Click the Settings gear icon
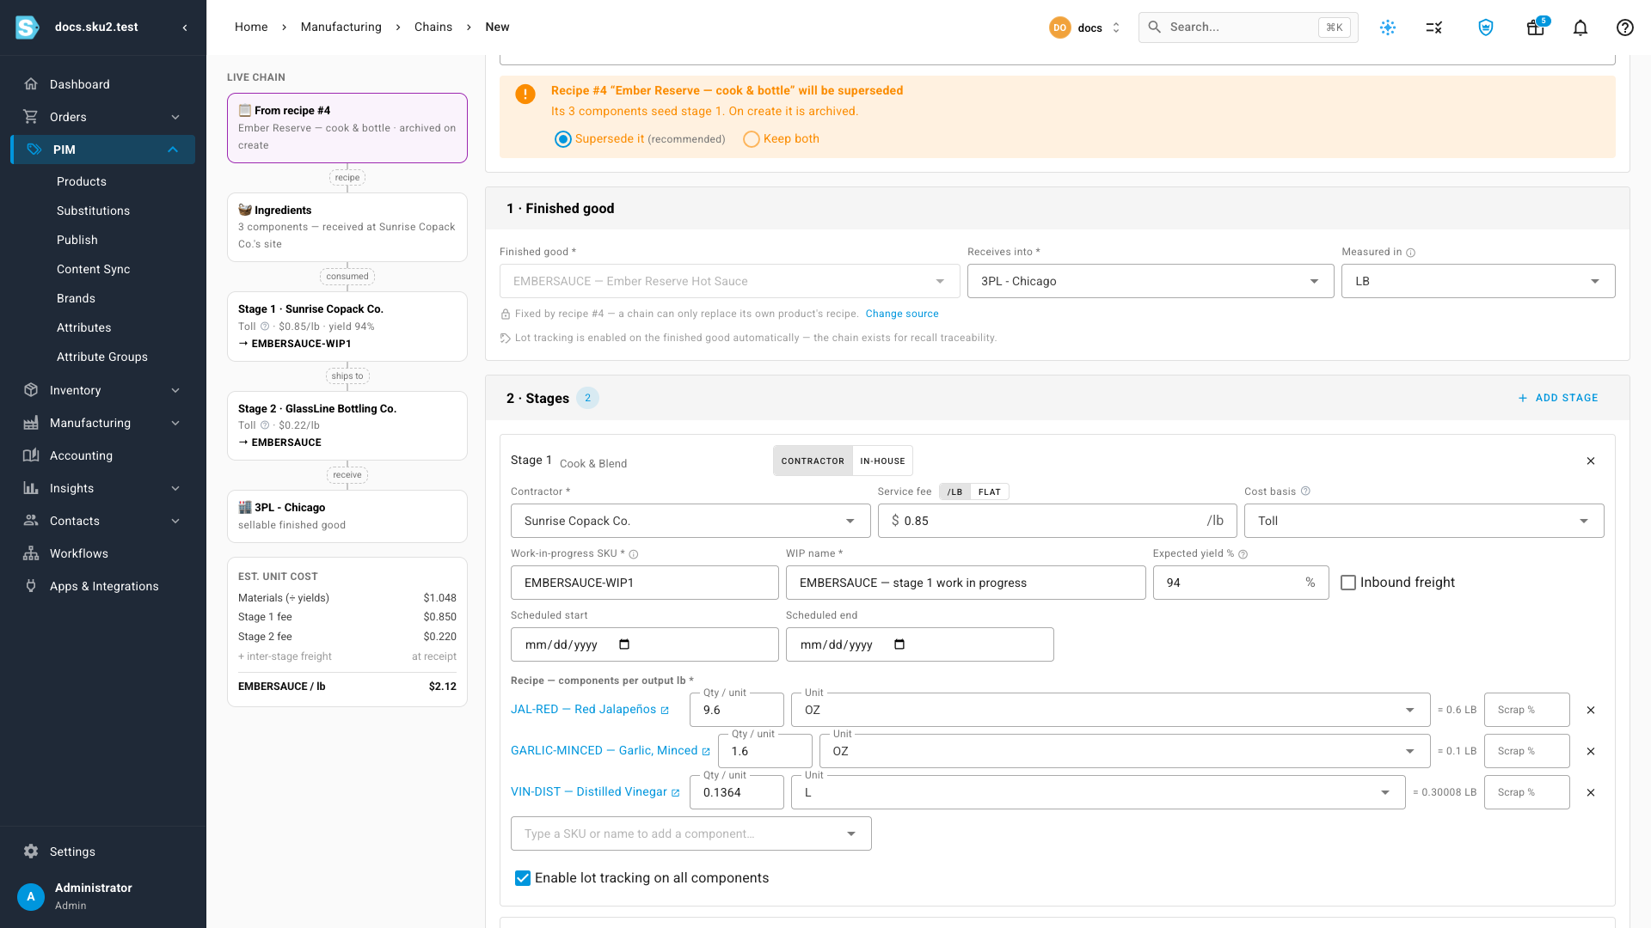This screenshot has height=928, width=1651. pos(31,852)
